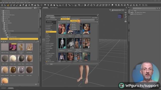Select the Pane Group menu item
Screen dimensions: 161x90
coord(65,19)
